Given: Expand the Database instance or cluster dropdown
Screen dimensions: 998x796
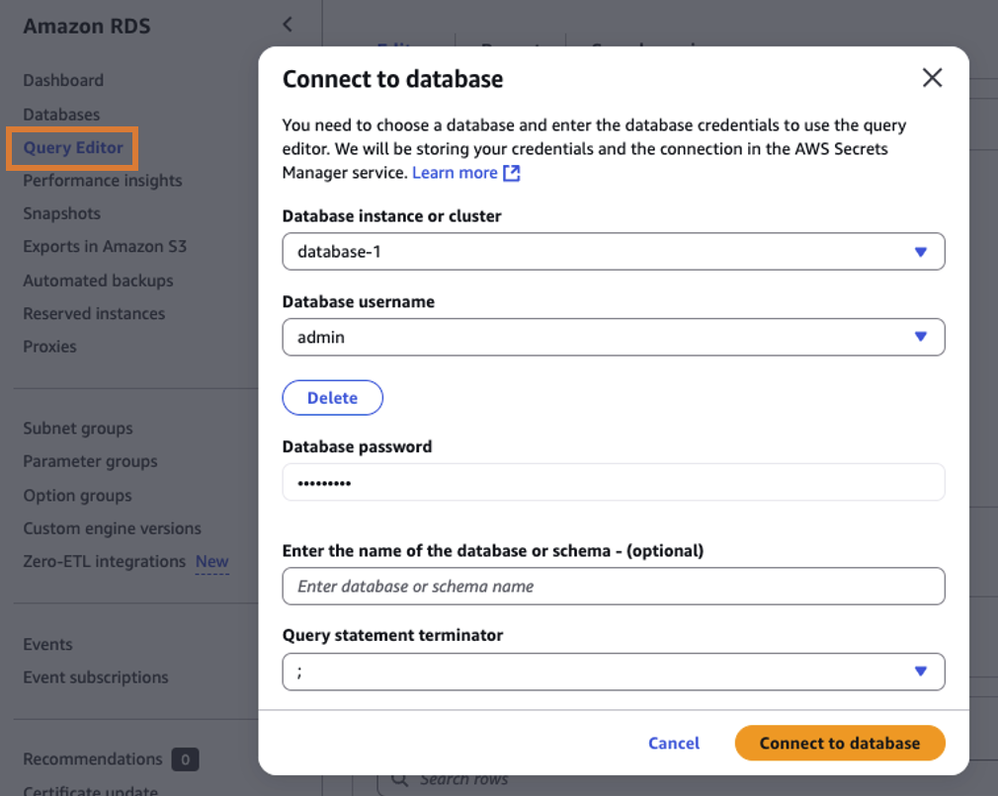Looking at the screenshot, I should click(x=613, y=252).
